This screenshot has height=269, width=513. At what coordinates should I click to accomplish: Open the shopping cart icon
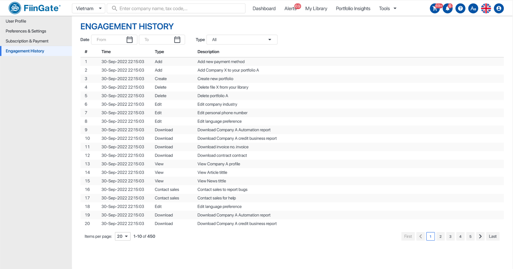435,9
